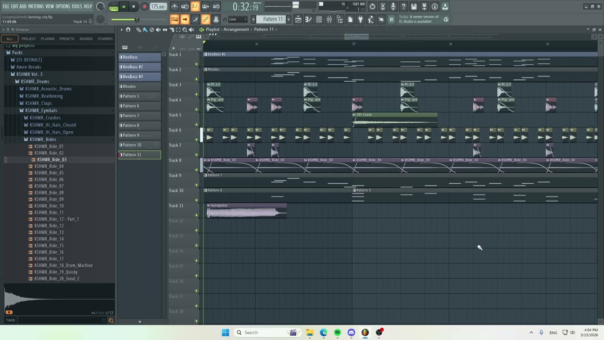Click the red Record button
604x340 pixels.
tap(144, 7)
